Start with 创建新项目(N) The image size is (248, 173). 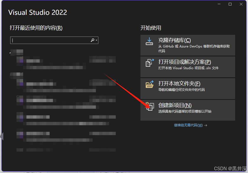tap(175, 105)
